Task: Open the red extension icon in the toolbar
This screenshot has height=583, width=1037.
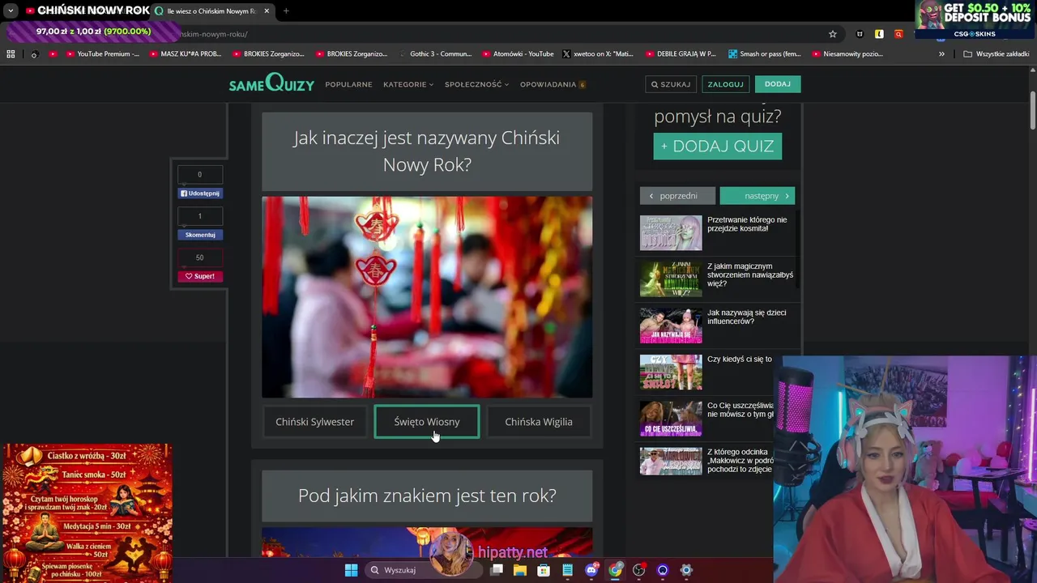Action: [x=898, y=34]
